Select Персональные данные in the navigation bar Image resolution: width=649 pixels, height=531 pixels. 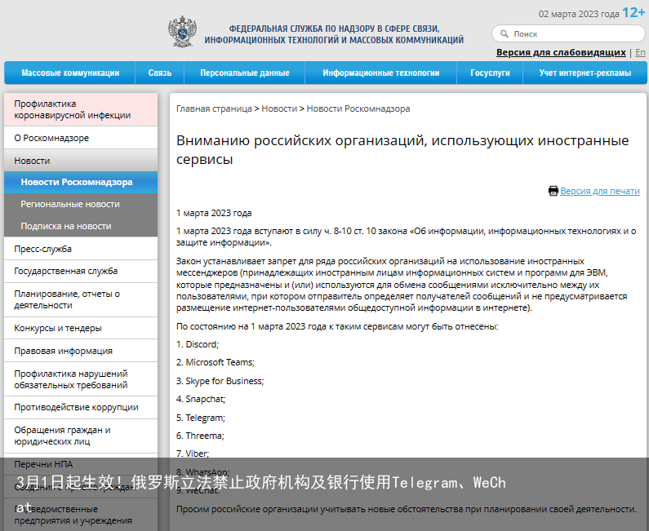pos(245,73)
